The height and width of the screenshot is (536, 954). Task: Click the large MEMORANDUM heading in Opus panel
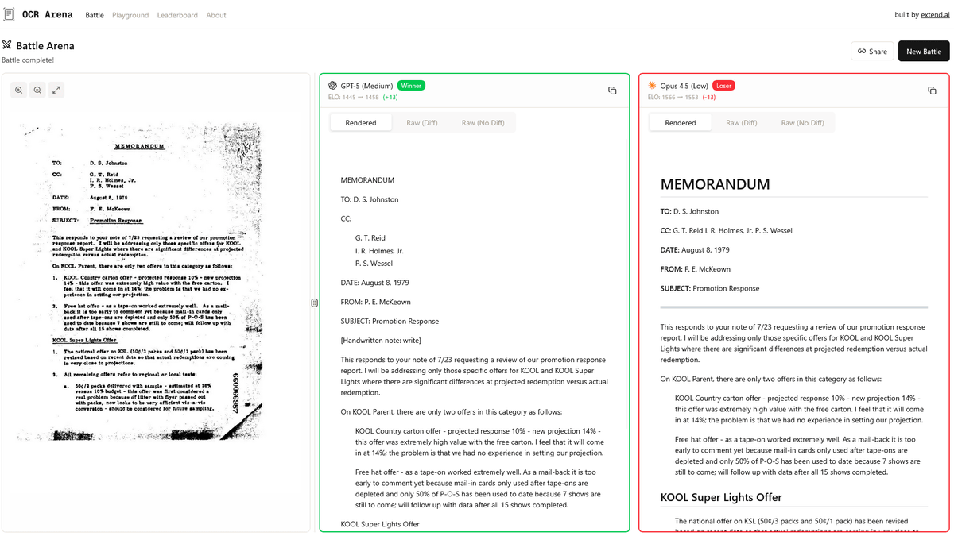click(x=715, y=184)
